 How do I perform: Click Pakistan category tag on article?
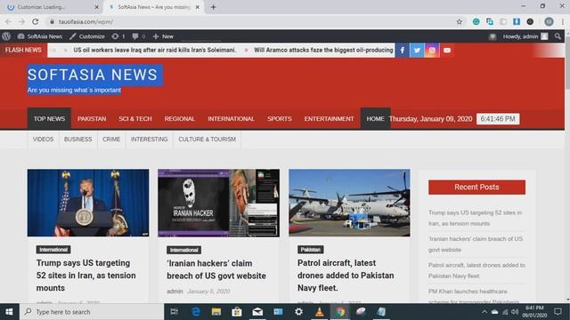(x=311, y=250)
